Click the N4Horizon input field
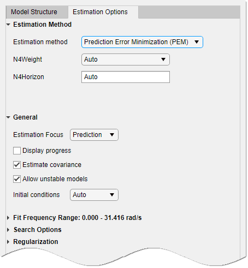Image resolution: width=248 pixels, height=268 pixels. (126, 77)
